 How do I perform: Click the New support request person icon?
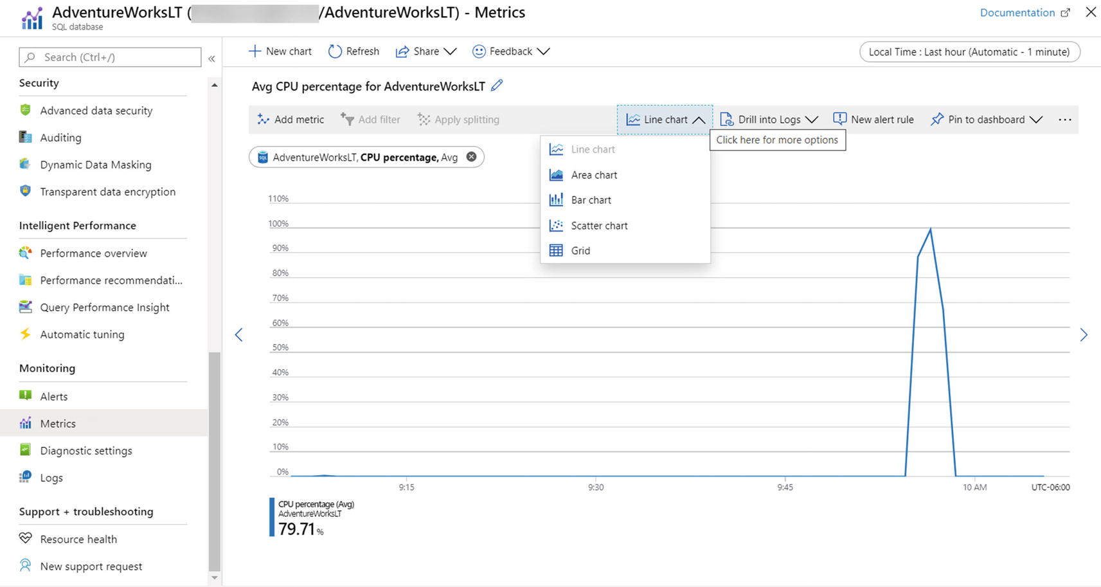tap(25, 565)
